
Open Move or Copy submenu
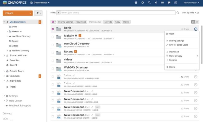coord(182,56)
